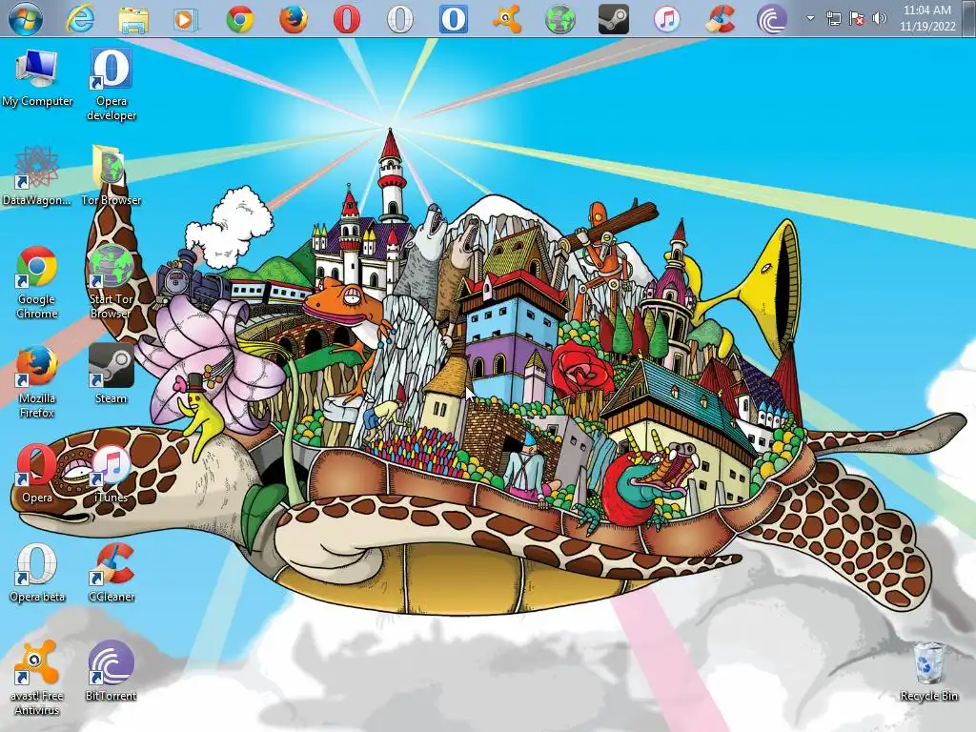Open avast from the taskbar
Image resolution: width=976 pixels, height=732 pixels.
[507, 19]
